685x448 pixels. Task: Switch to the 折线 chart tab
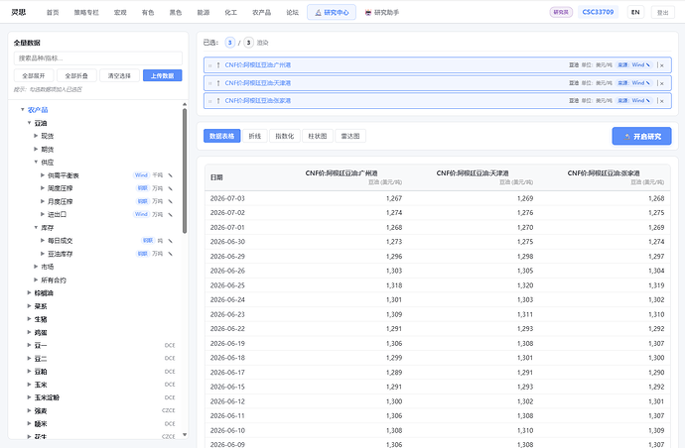255,136
